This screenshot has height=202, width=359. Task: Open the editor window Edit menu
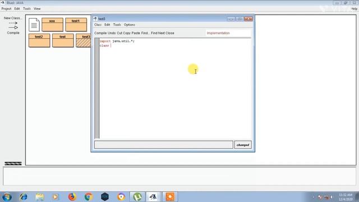coord(107,25)
